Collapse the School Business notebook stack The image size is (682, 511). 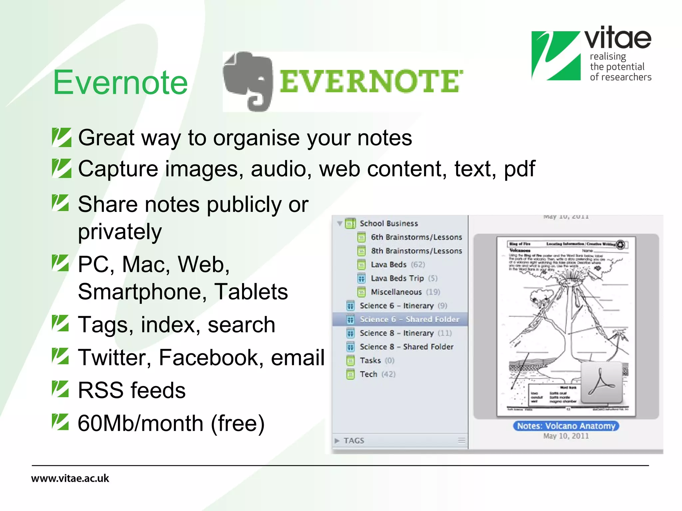[x=339, y=224]
